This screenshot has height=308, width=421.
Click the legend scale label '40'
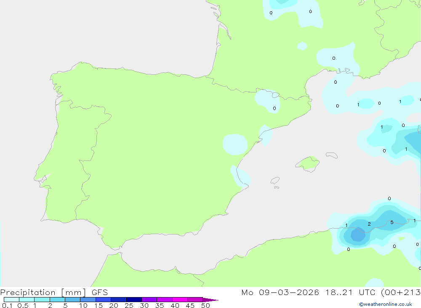coord(175,305)
